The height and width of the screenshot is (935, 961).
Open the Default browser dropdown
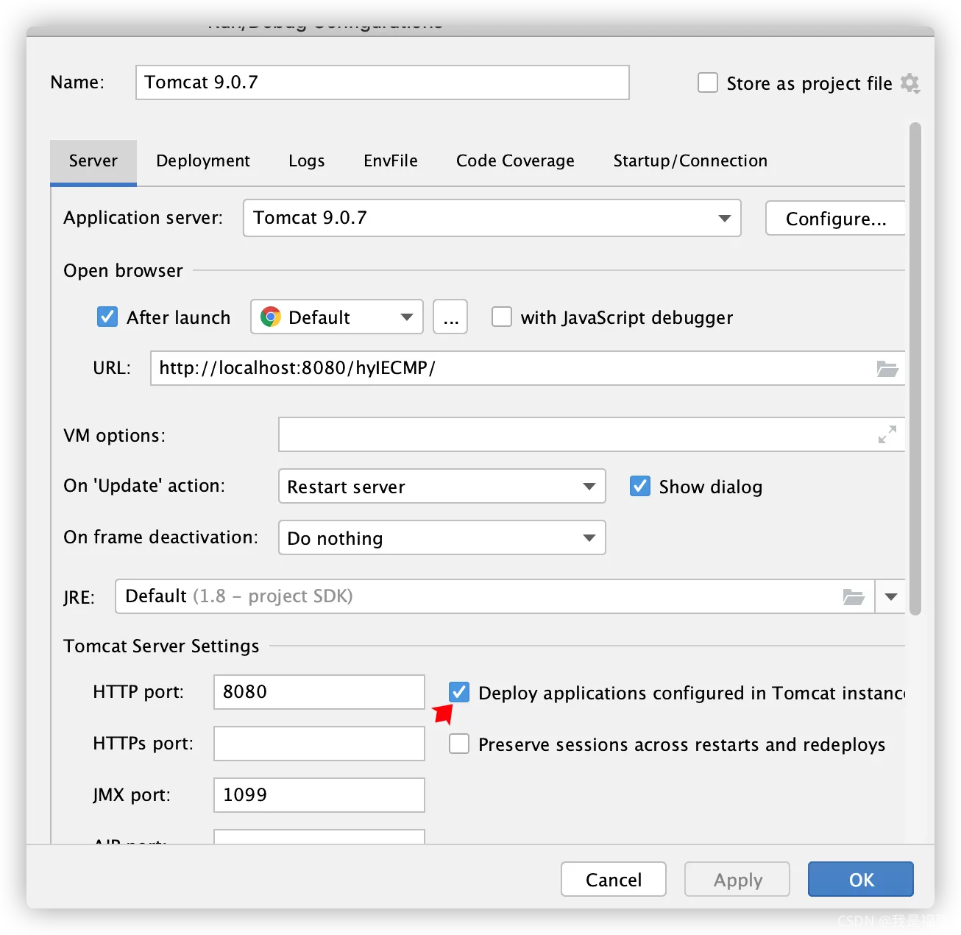tap(337, 317)
